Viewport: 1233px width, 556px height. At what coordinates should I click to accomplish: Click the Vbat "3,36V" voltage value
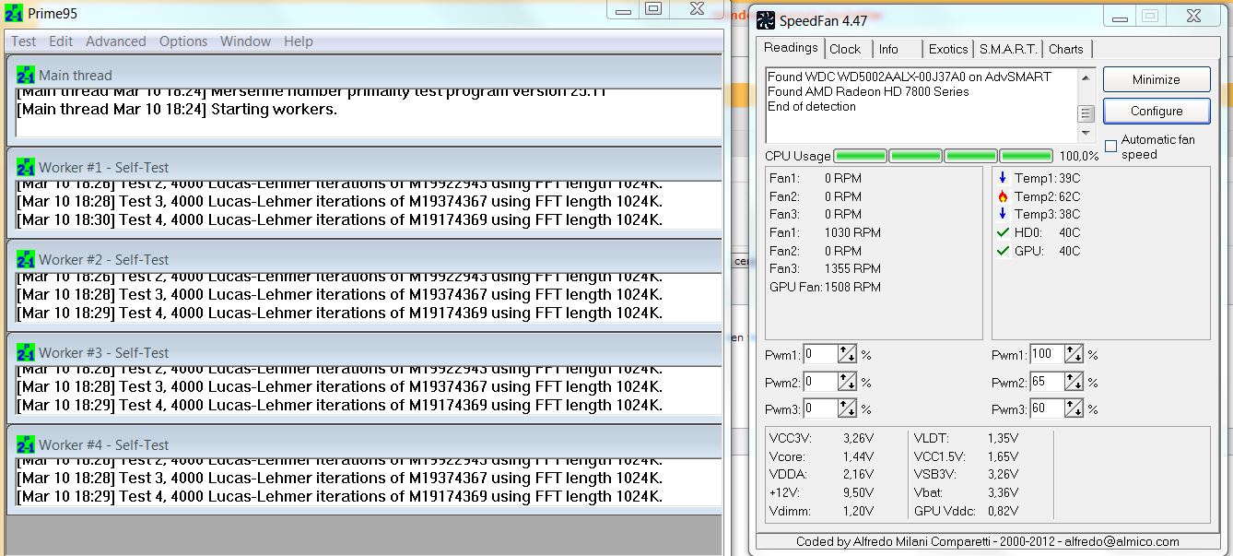point(1003,492)
